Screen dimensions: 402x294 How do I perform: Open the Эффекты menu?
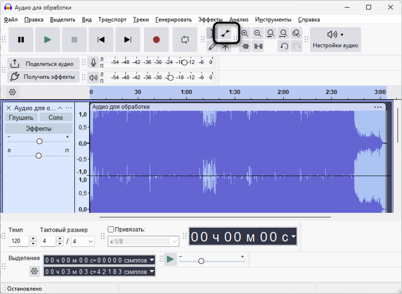pyautogui.click(x=210, y=19)
